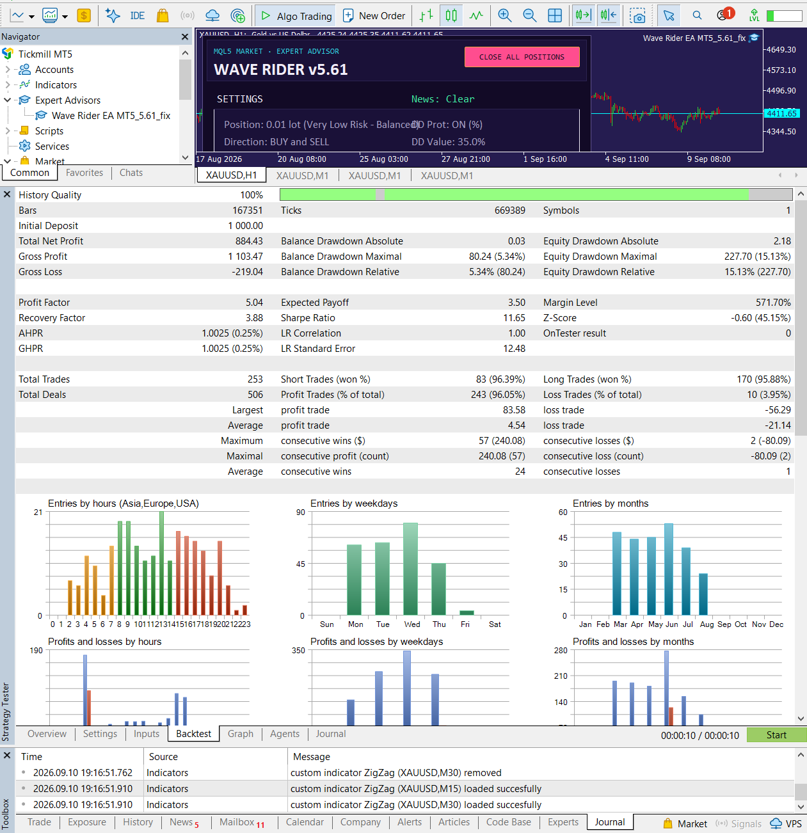
Task: Zoom out on the chart
Action: (x=530, y=15)
